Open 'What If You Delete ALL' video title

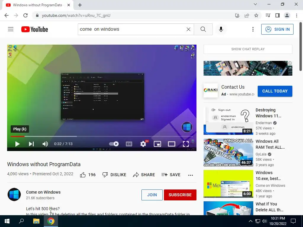[x=269, y=207]
